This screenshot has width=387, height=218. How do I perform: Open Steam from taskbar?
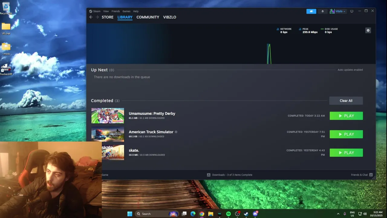point(246,214)
